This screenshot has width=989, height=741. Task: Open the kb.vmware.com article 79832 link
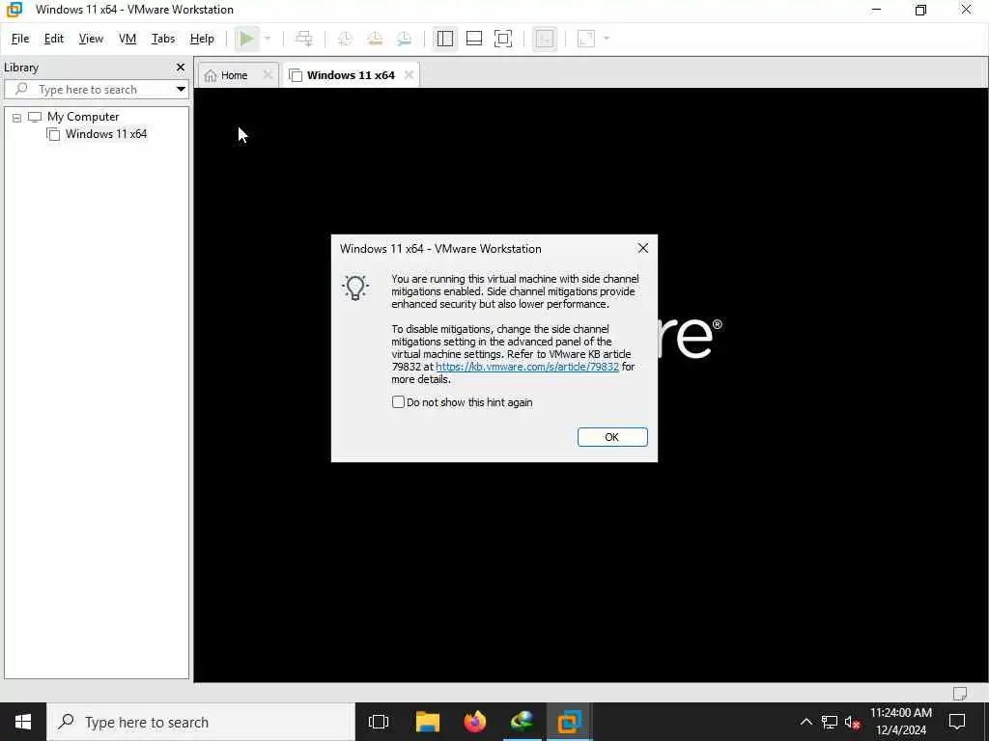(x=526, y=366)
